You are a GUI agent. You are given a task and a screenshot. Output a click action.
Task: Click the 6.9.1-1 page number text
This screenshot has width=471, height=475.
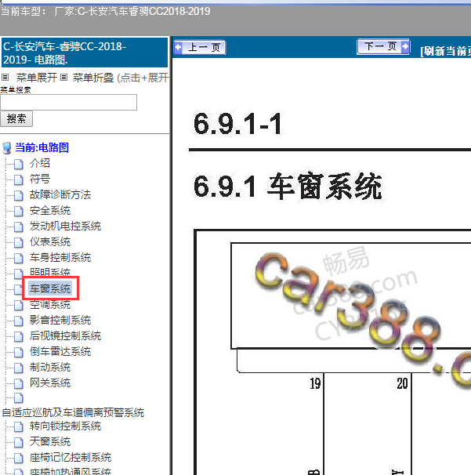click(237, 124)
